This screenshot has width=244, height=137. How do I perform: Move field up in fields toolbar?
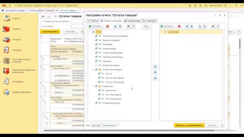[x=115, y=26]
